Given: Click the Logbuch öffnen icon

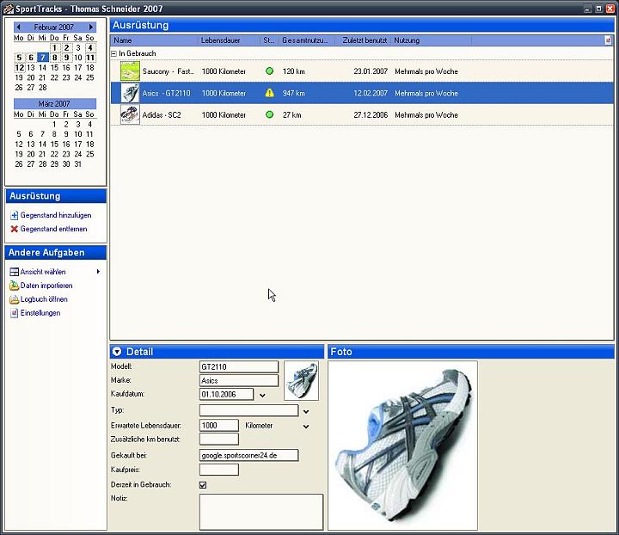Looking at the screenshot, I should 14,299.
